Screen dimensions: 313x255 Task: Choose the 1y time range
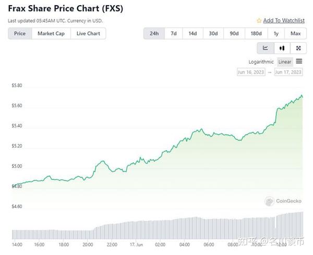point(276,33)
